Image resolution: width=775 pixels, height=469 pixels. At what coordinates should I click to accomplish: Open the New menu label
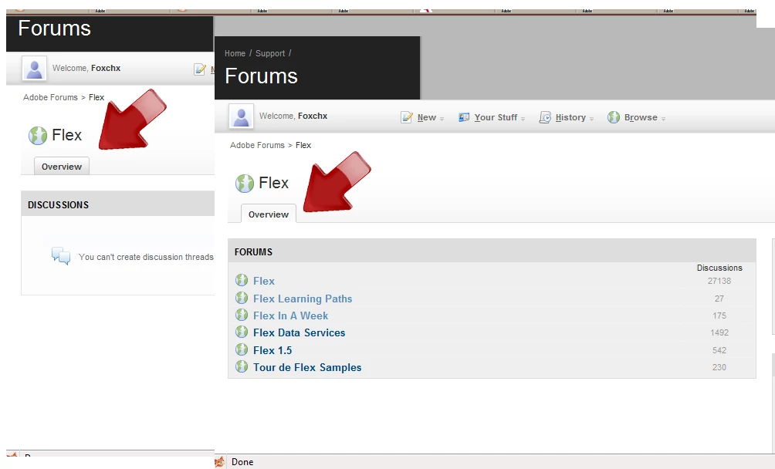(427, 117)
